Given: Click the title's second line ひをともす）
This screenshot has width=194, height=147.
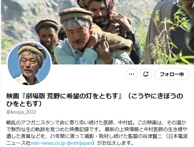Looking at the screenshot, I should pyautogui.click(x=24, y=104).
